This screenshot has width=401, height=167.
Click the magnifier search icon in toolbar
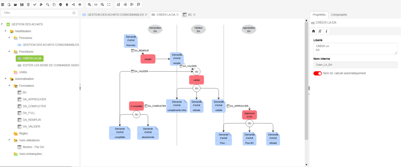click(x=47, y=4)
